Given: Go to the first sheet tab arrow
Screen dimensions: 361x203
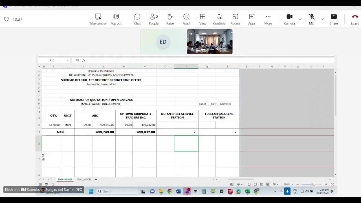Looking at the screenshot, I should click(x=39, y=179).
